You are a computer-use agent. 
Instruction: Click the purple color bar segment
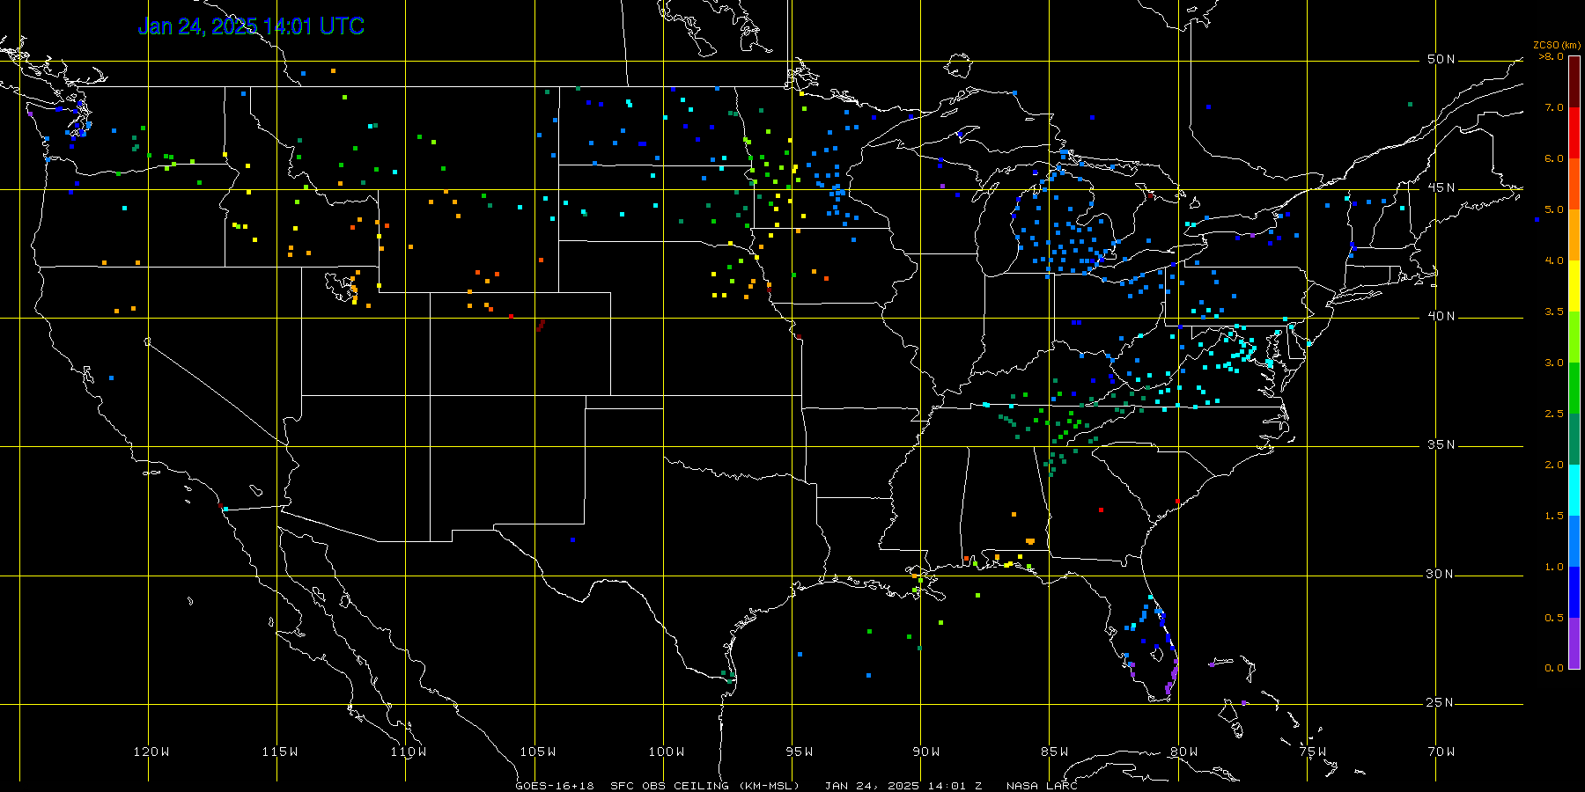(1574, 643)
